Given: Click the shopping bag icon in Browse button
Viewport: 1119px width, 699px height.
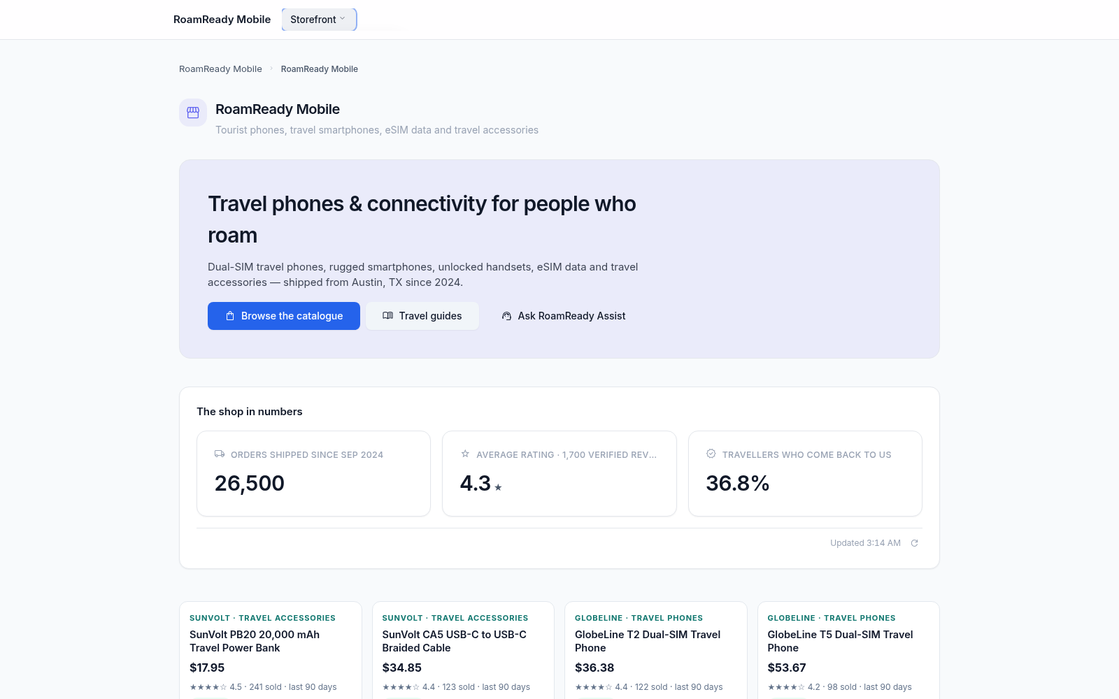Looking at the screenshot, I should (230, 316).
